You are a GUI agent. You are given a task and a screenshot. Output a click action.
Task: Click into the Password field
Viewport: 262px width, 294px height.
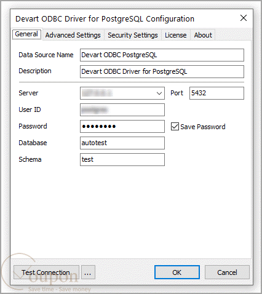tap(122, 126)
